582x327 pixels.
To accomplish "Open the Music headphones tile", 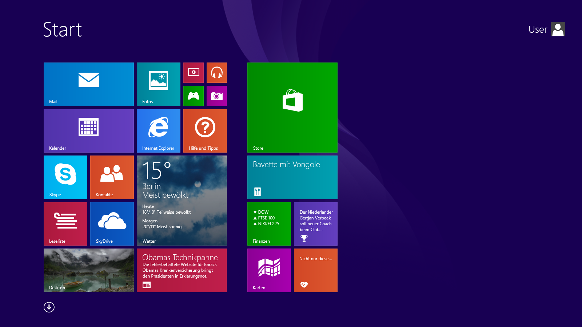I will click(217, 73).
